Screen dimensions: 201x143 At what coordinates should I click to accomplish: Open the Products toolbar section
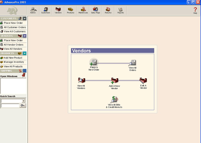pos(71,10)
